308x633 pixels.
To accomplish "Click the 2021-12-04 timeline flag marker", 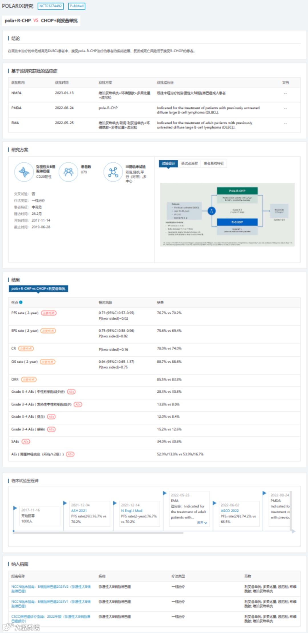I will (65, 503).
